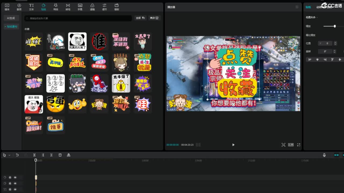Open the 字幕 captions tab icon

(80, 7)
